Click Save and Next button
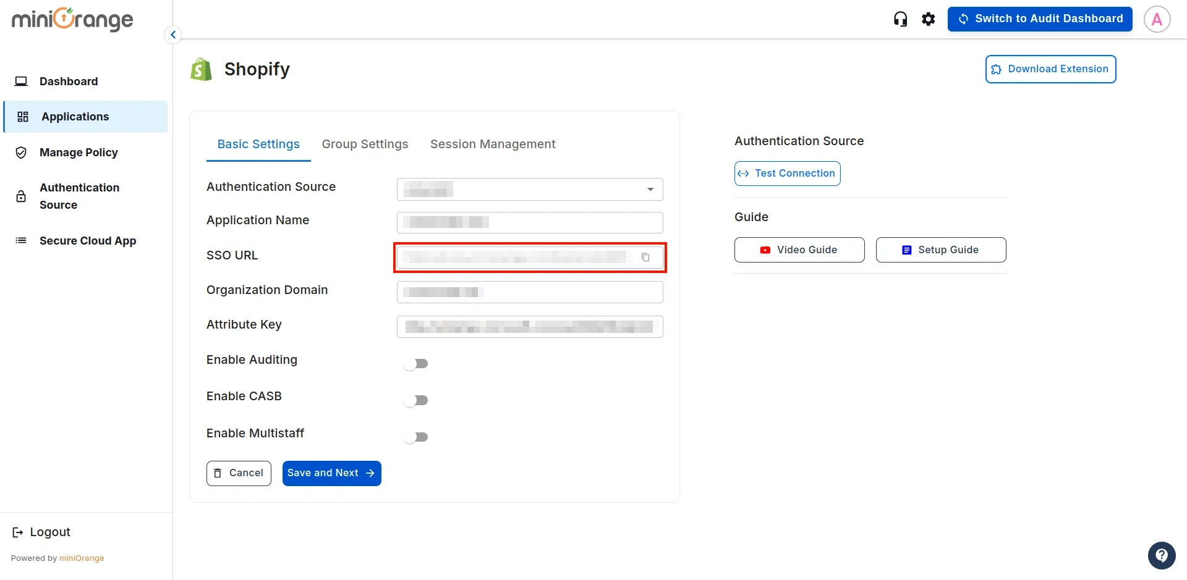 [x=331, y=473]
